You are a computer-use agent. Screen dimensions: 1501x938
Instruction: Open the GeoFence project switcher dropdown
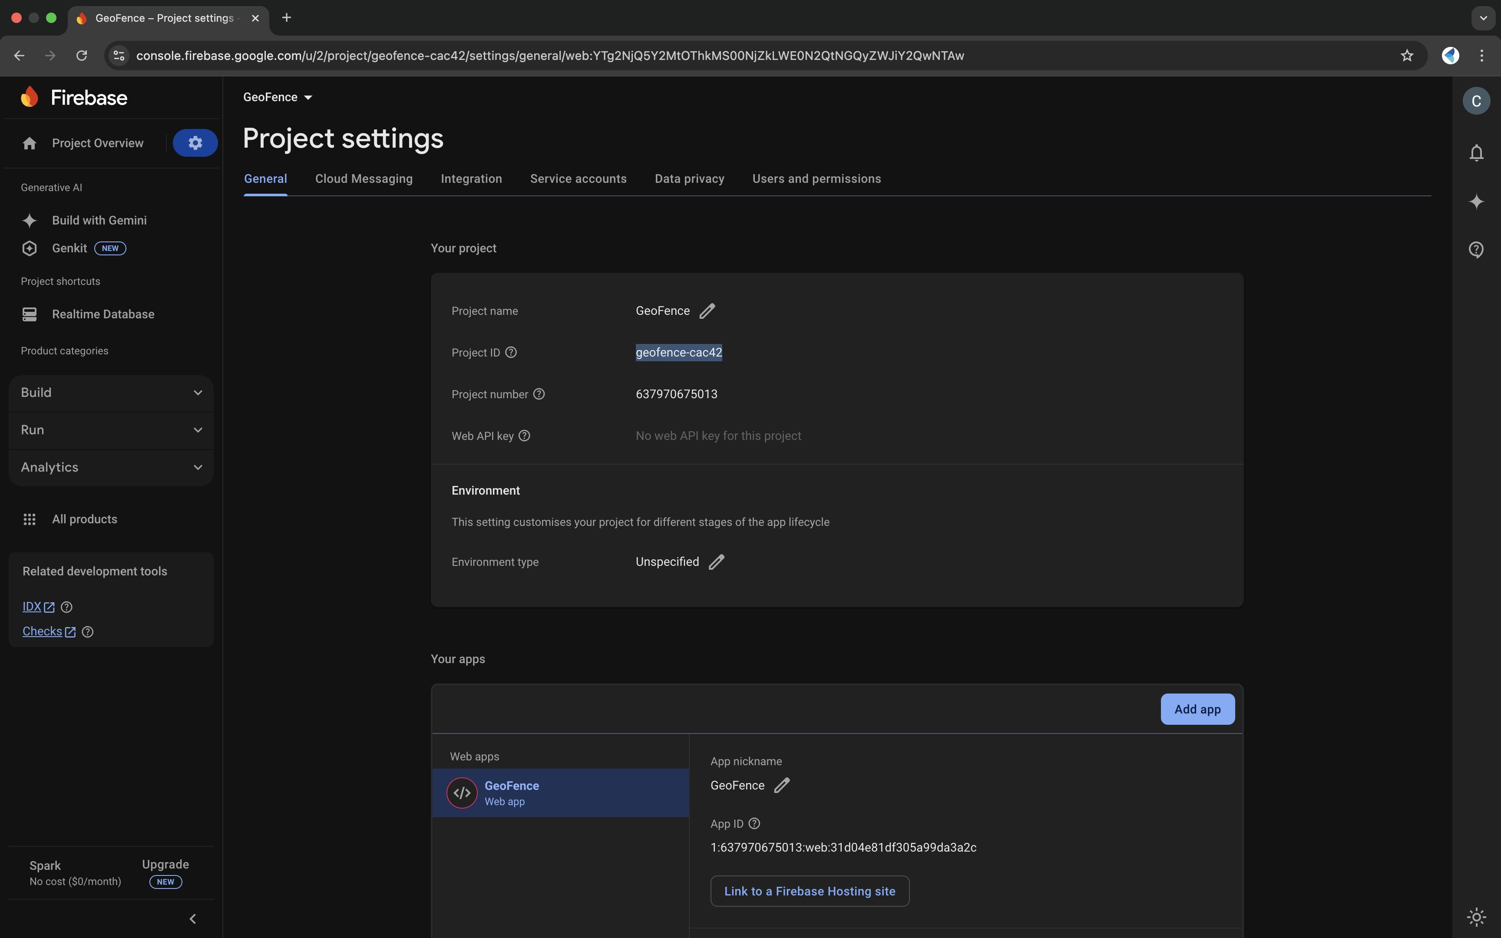click(x=277, y=97)
